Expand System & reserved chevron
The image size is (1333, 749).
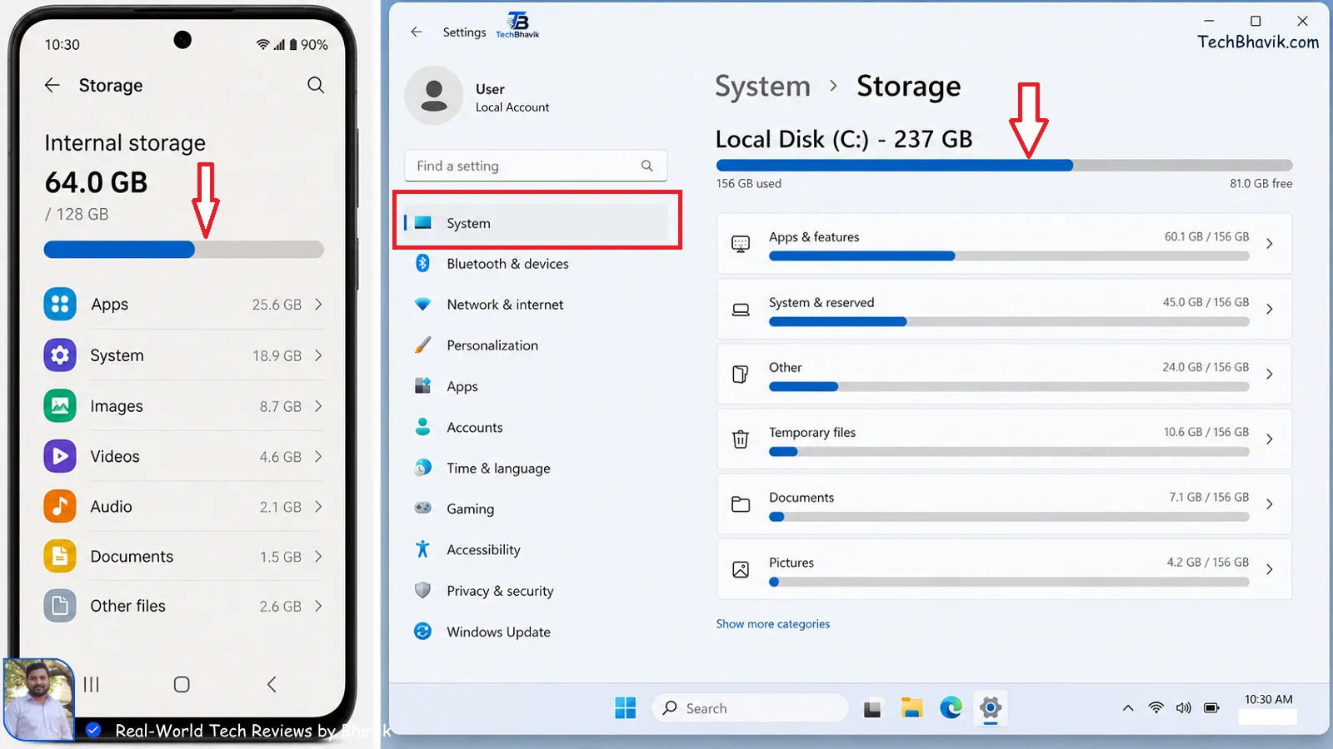tap(1270, 309)
